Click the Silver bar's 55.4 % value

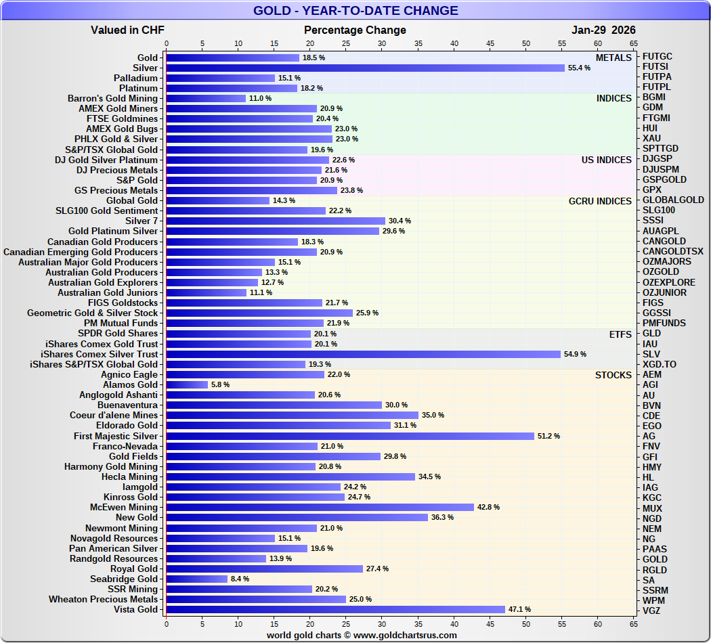579,68
